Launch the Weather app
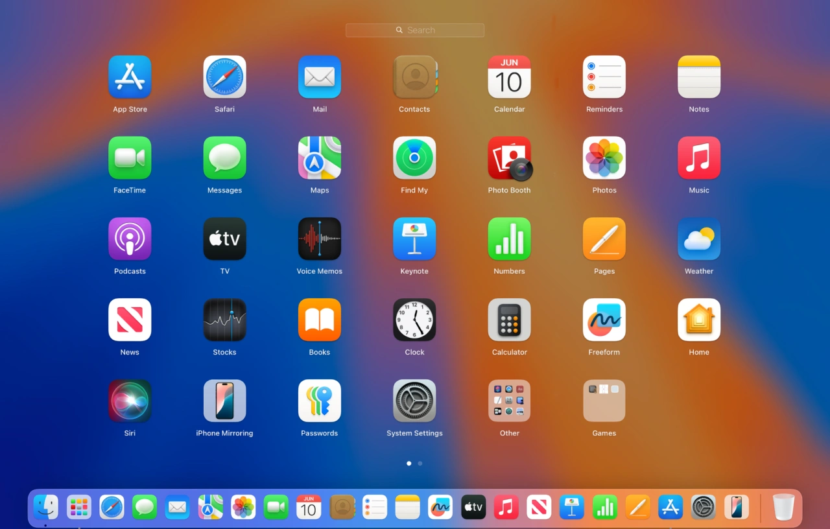Image resolution: width=830 pixels, height=529 pixels. [x=698, y=239]
